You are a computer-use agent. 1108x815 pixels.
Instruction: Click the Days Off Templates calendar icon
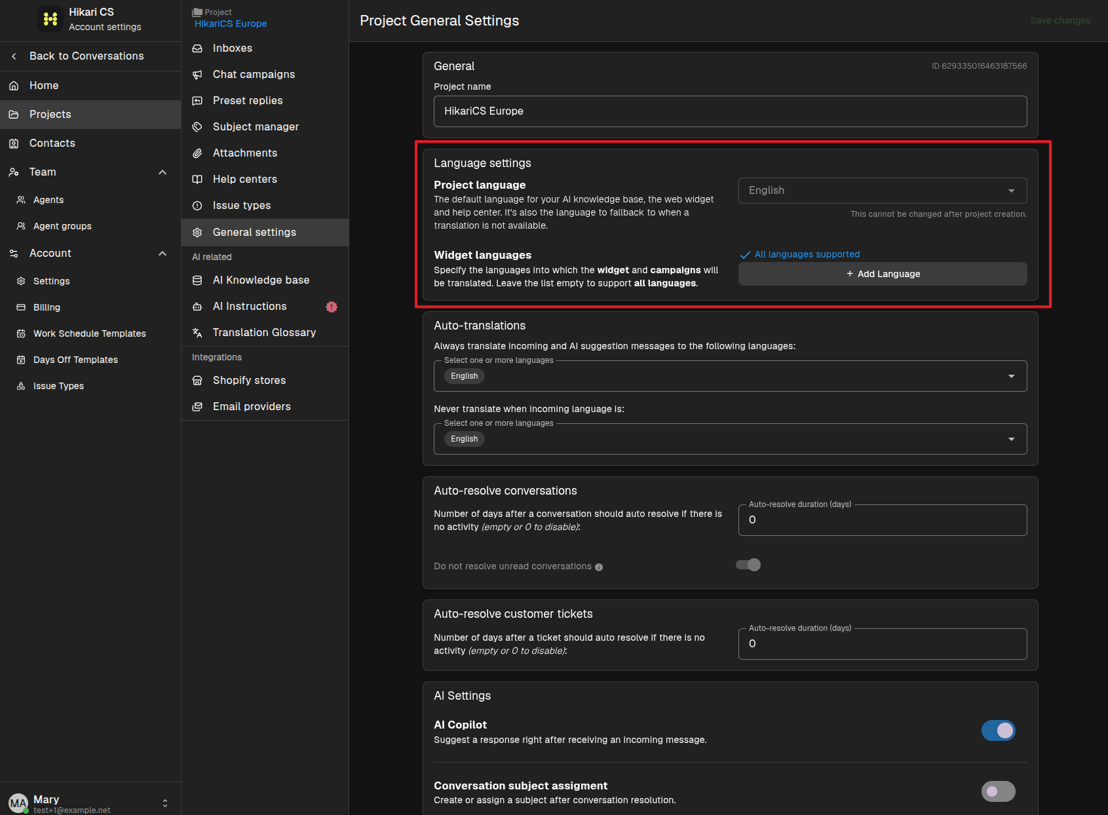tap(21, 360)
